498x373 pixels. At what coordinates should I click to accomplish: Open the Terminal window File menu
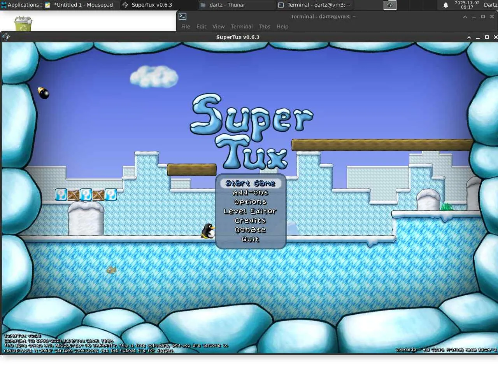point(186,26)
